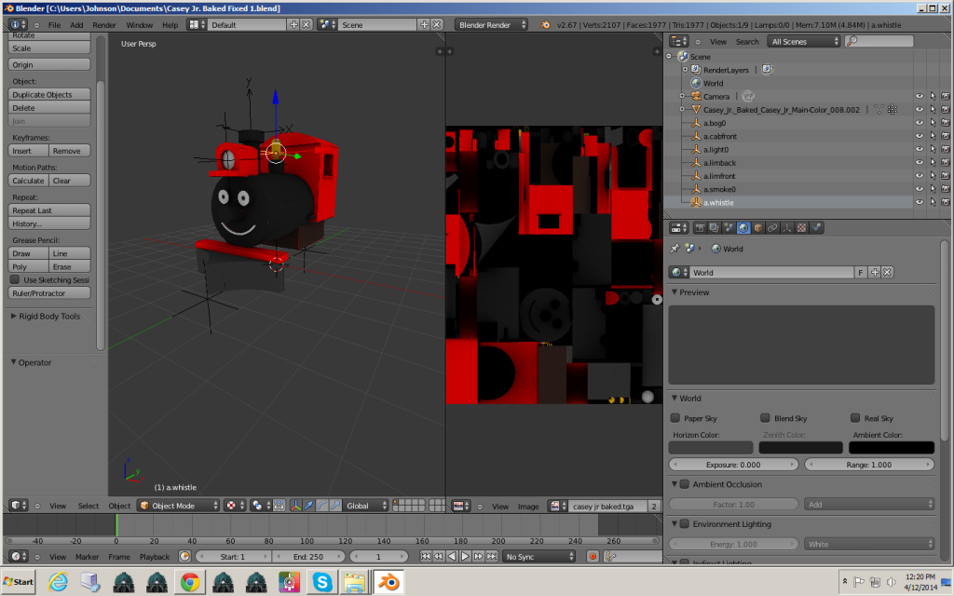Open the Render menu
The image size is (954, 596).
104,25
